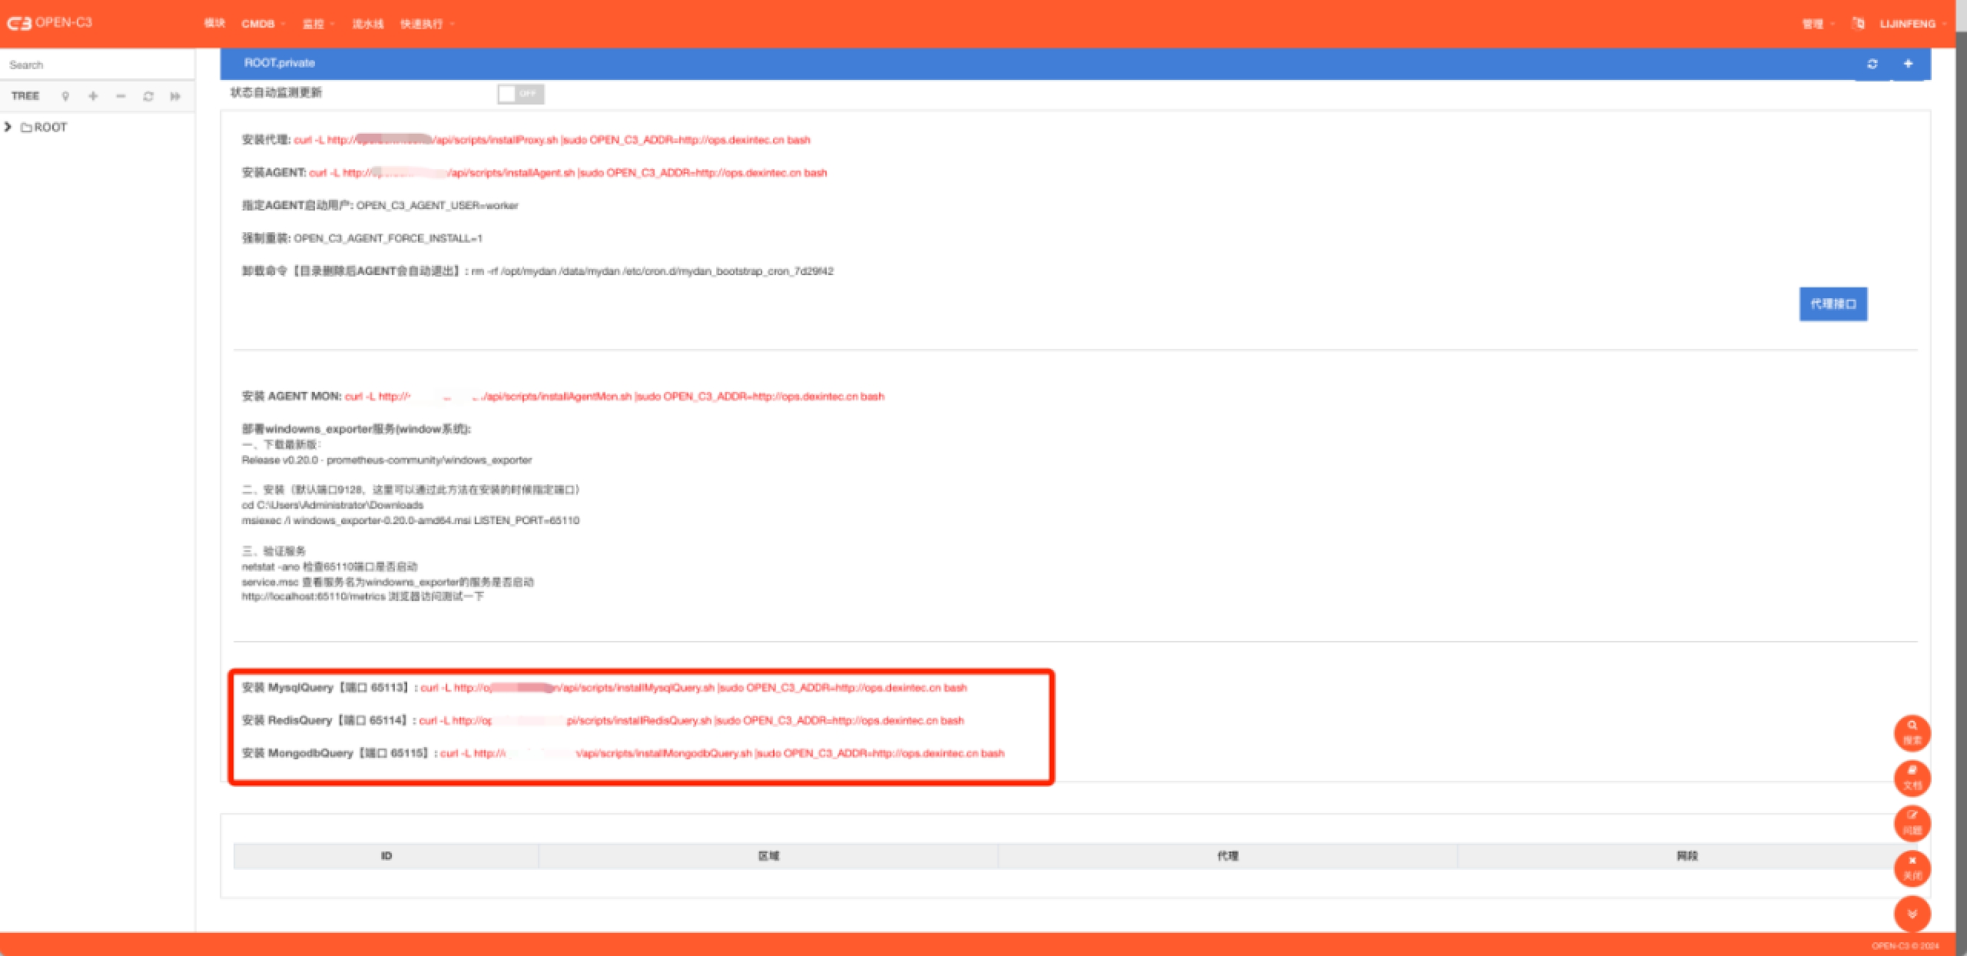Open the floating 搜索 search button
1967x956 pixels.
point(1912,732)
